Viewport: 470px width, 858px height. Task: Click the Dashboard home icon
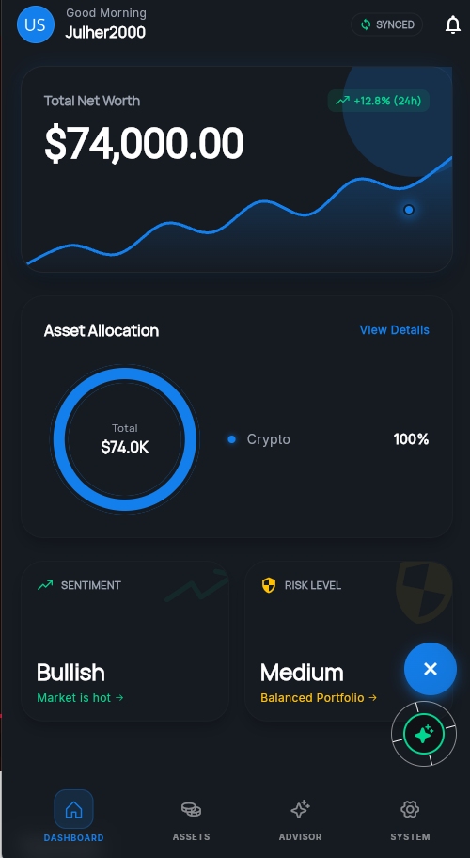click(73, 809)
